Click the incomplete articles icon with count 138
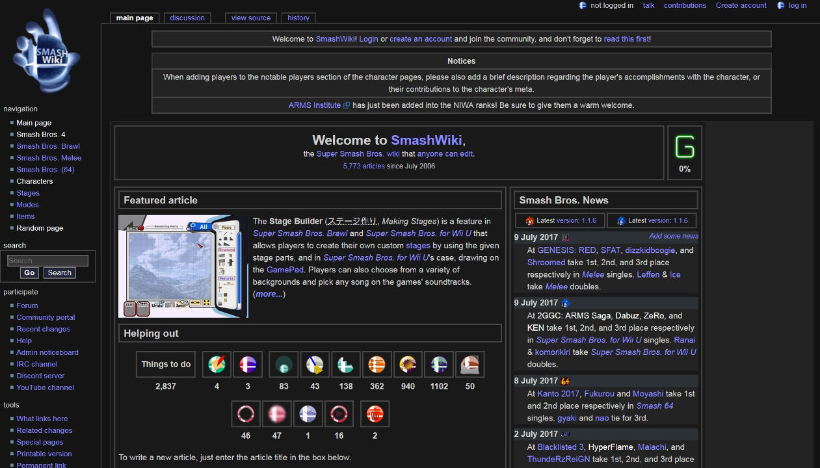The width and height of the screenshot is (820, 468). [x=346, y=364]
